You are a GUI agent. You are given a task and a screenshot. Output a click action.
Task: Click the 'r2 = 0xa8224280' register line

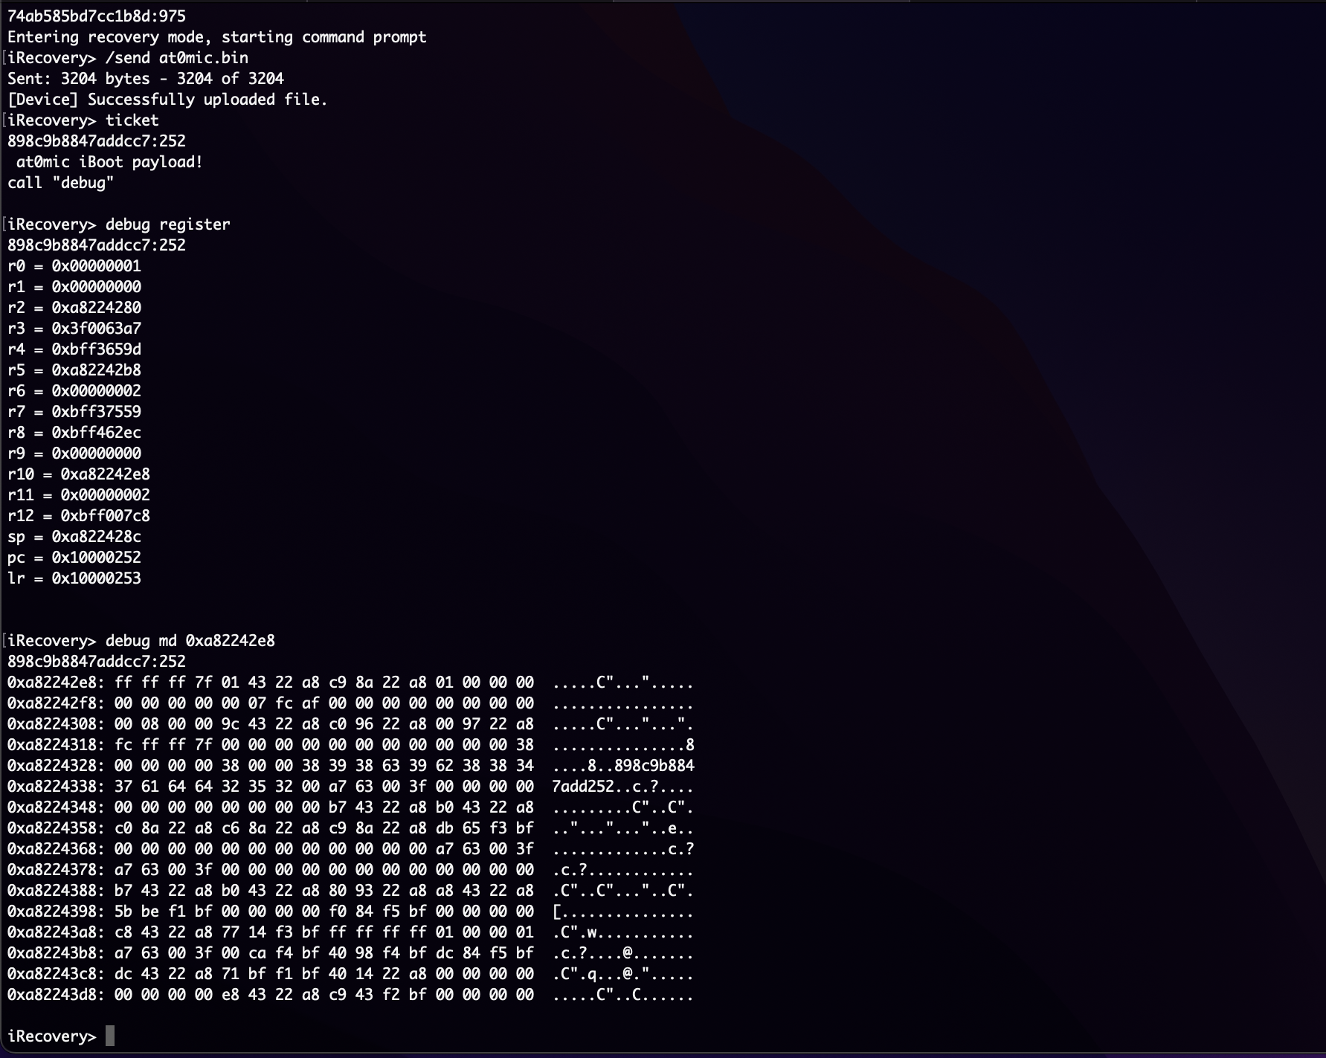tap(74, 308)
